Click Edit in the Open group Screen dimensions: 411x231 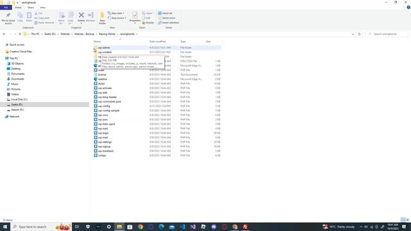(x=146, y=18)
